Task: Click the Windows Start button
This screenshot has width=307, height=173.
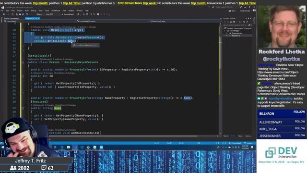Action: pyautogui.click(x=3, y=148)
